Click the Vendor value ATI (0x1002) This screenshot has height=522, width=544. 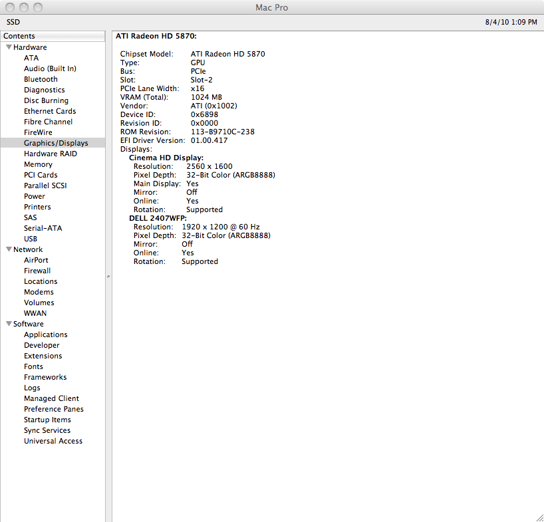213,106
